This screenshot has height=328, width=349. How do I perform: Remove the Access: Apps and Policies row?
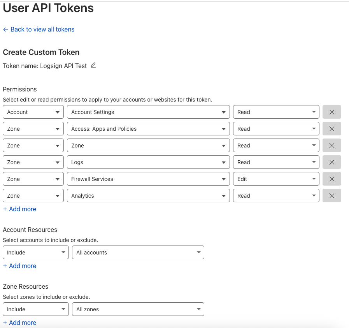tap(331, 129)
